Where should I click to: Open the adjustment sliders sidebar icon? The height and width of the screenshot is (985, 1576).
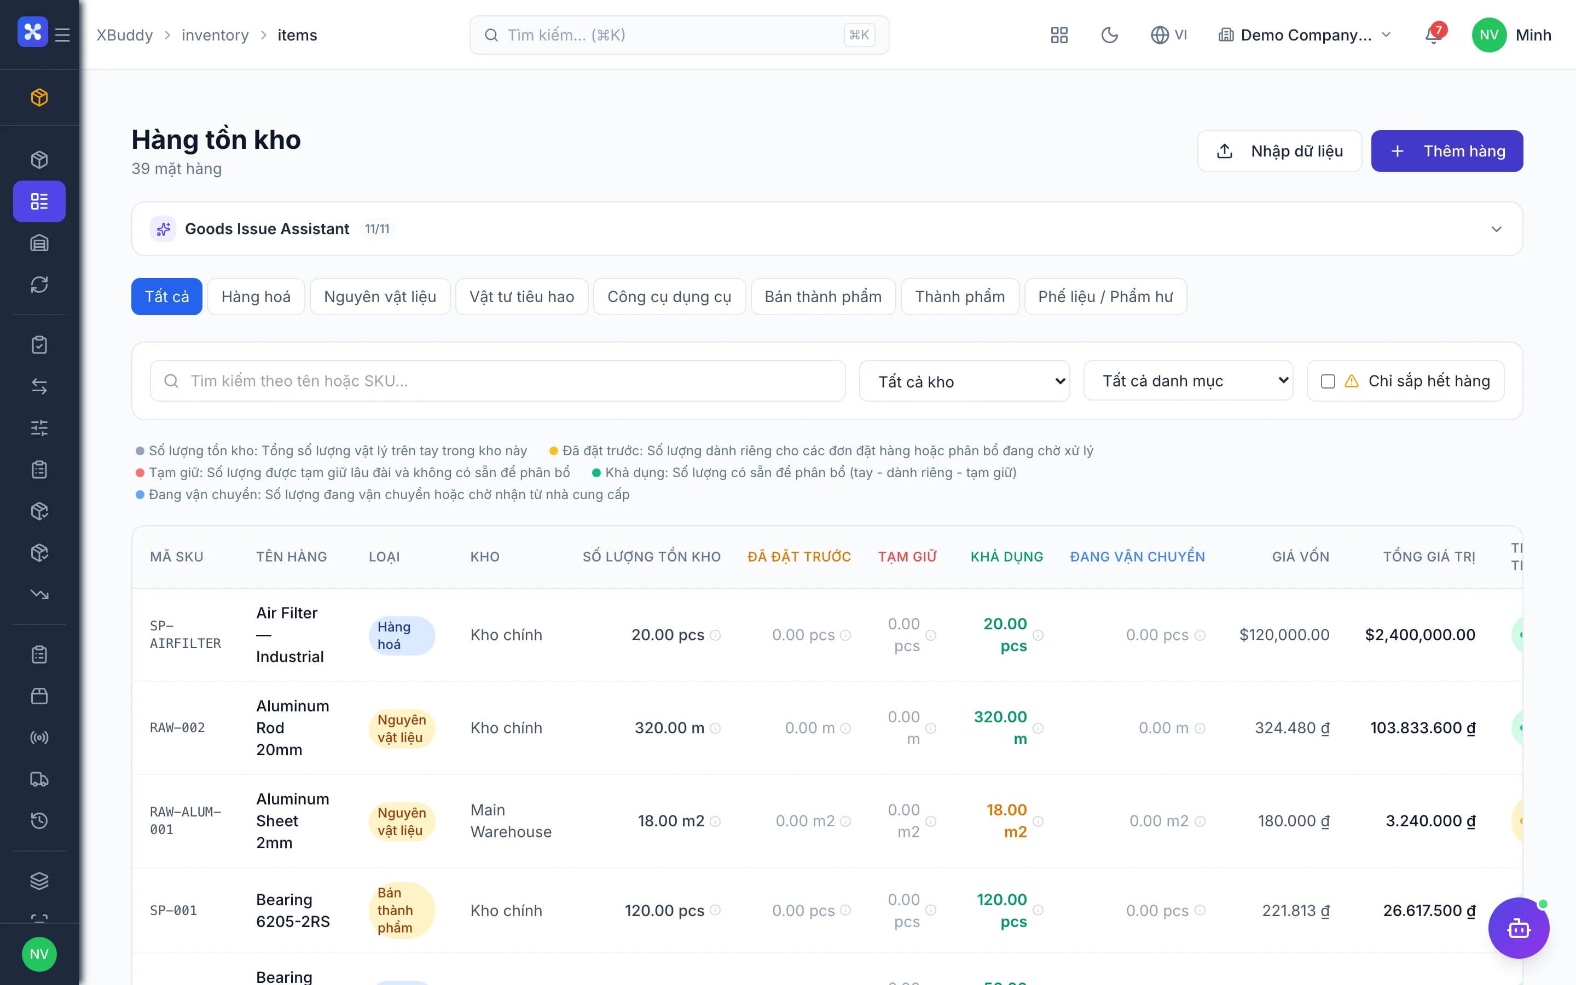(x=39, y=428)
